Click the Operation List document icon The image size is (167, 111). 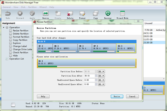pos(7,59)
